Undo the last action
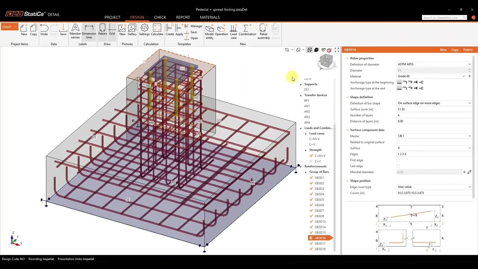The image size is (478, 269). point(44,30)
